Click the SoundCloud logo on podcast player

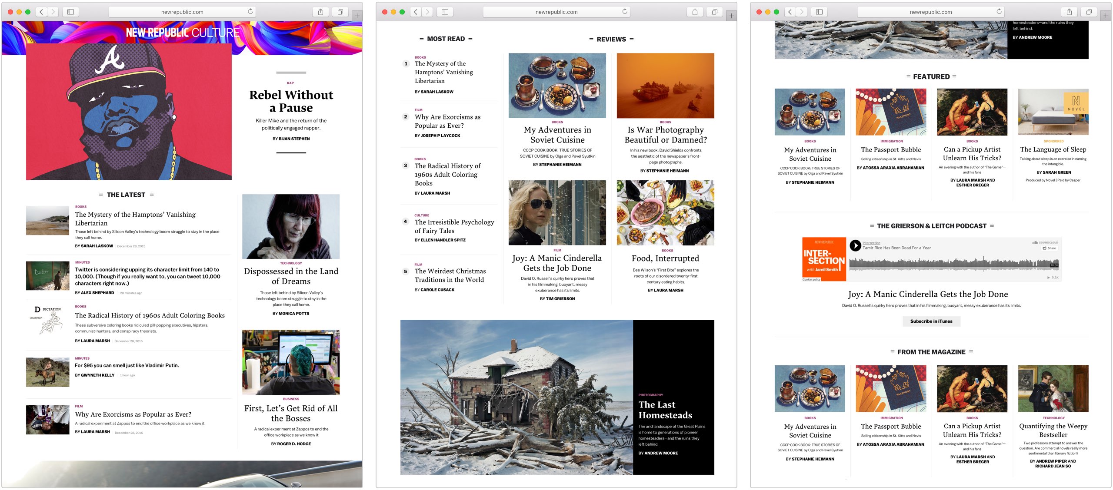[1045, 242]
